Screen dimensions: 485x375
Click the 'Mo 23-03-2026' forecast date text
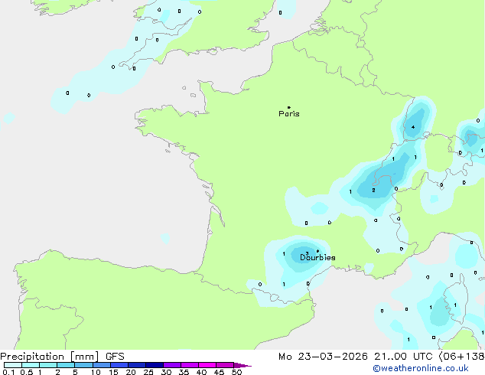pyautogui.click(x=323, y=357)
